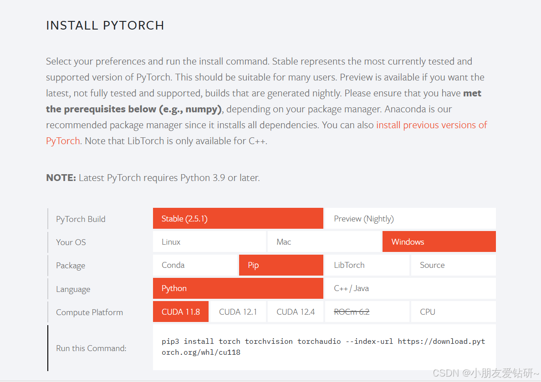
Task: Pick Conda as the package manager
Action: tap(195, 265)
